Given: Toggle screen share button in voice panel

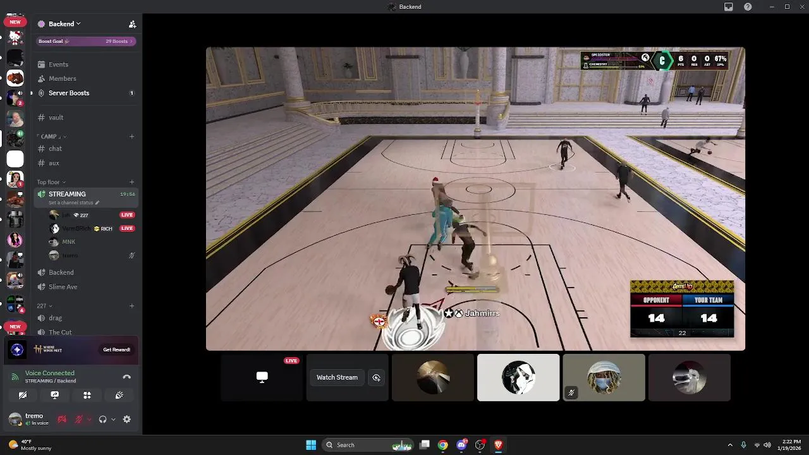Looking at the screenshot, I should [x=55, y=395].
